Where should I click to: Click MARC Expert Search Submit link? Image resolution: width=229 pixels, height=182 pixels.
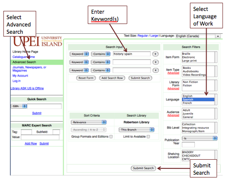(44, 144)
